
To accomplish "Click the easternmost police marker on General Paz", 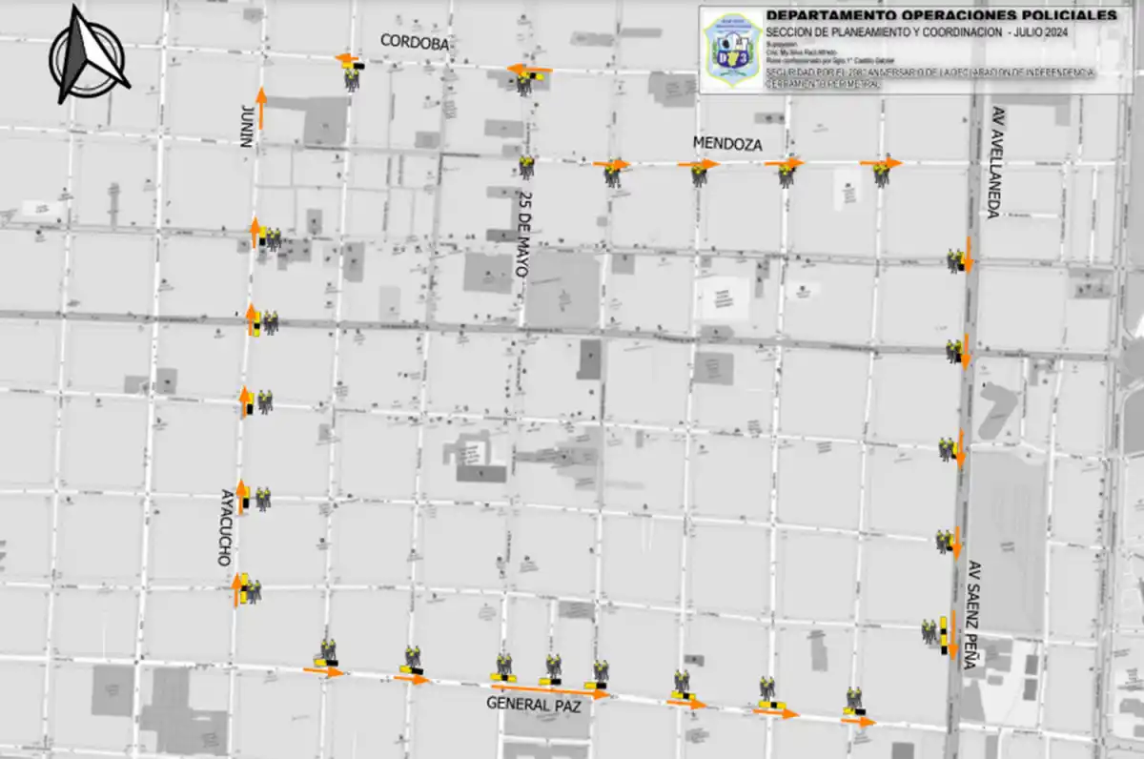I will click(x=853, y=701).
